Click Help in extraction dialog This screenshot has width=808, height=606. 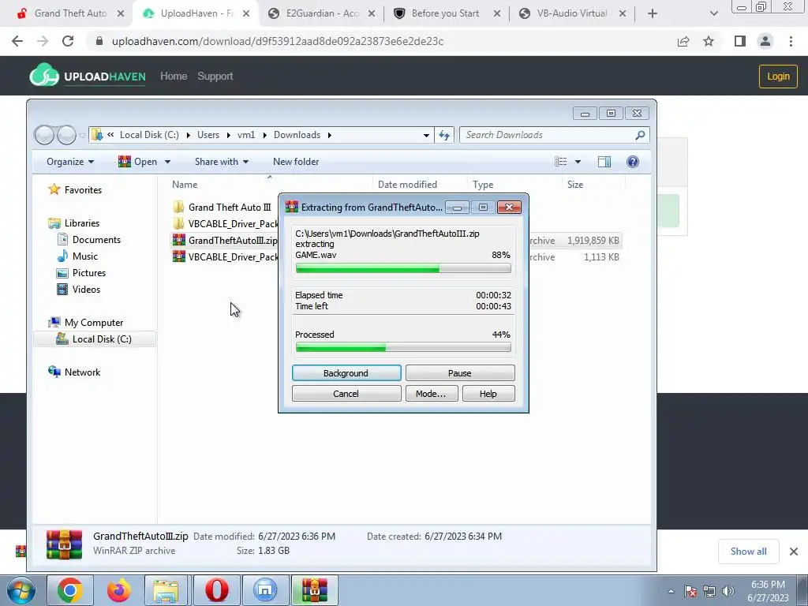coord(488,394)
